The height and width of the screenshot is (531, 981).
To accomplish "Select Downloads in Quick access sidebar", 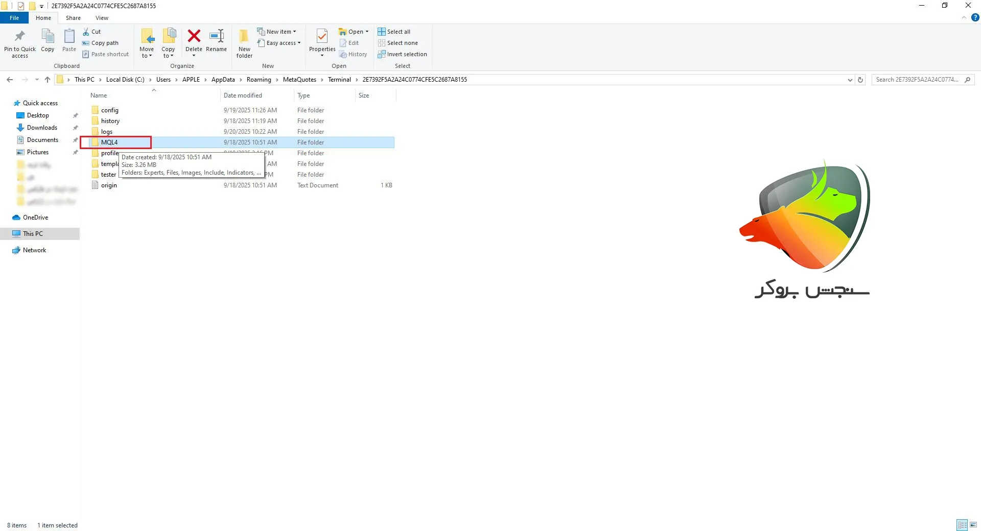I will (x=42, y=128).
